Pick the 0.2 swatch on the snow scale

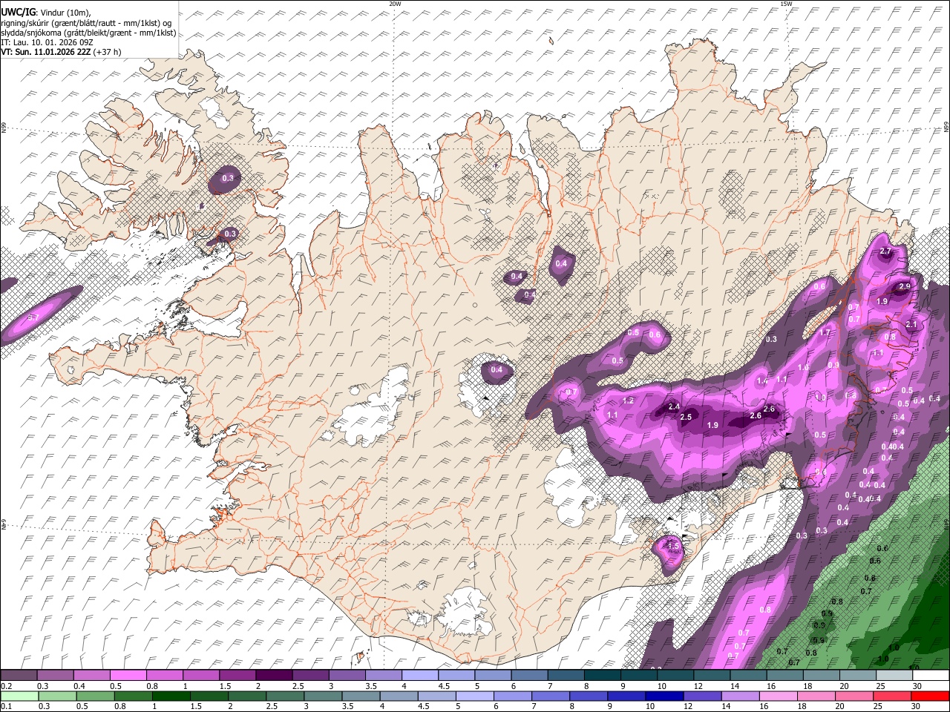(x=19, y=676)
